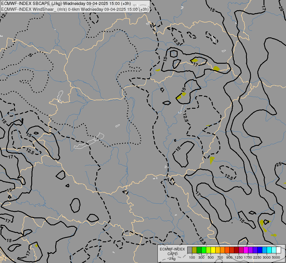The image size is (286, 263).
Task: Click the legend value 2250
Action: pyautogui.click(x=257, y=257)
